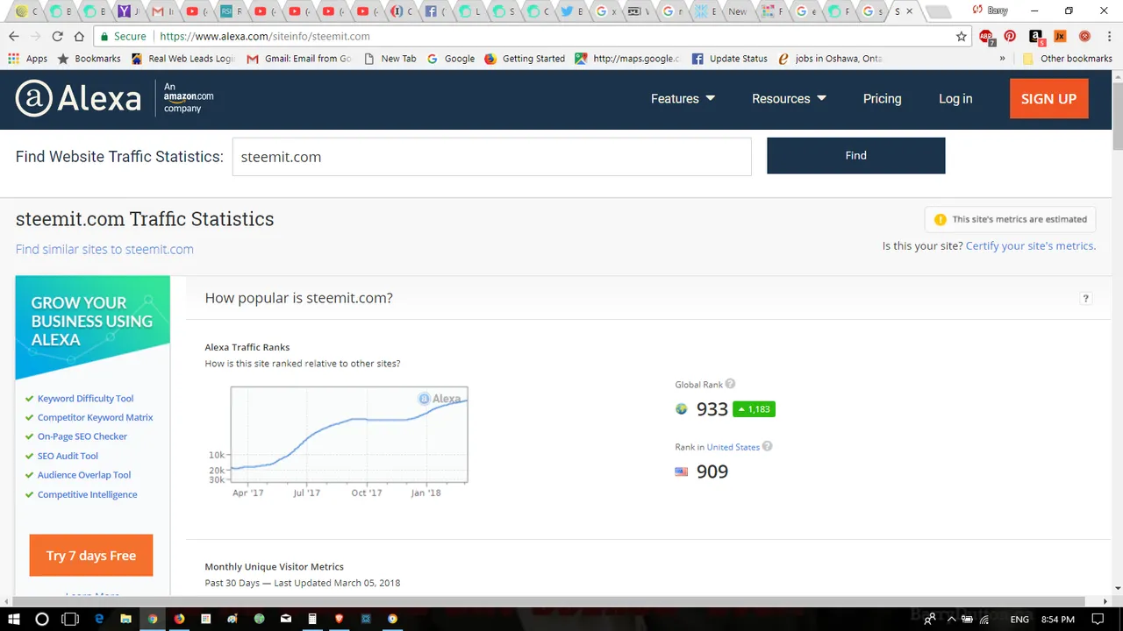Click the Secure padlock site info
This screenshot has width=1123, height=631.
pos(123,36)
